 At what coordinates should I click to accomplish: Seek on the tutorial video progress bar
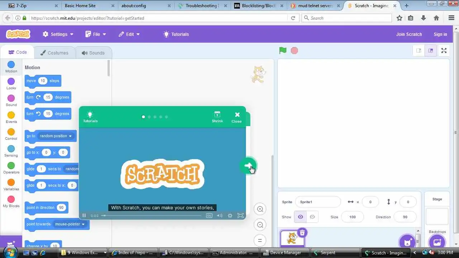[152, 215]
